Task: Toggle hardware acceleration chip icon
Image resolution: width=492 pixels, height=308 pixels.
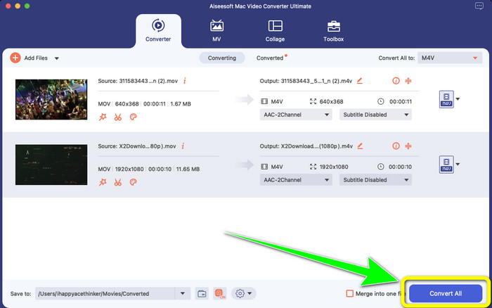Action: pyautogui.click(x=219, y=293)
